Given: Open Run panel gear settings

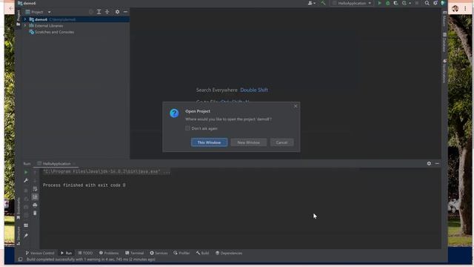Looking at the screenshot, I should [x=429, y=163].
